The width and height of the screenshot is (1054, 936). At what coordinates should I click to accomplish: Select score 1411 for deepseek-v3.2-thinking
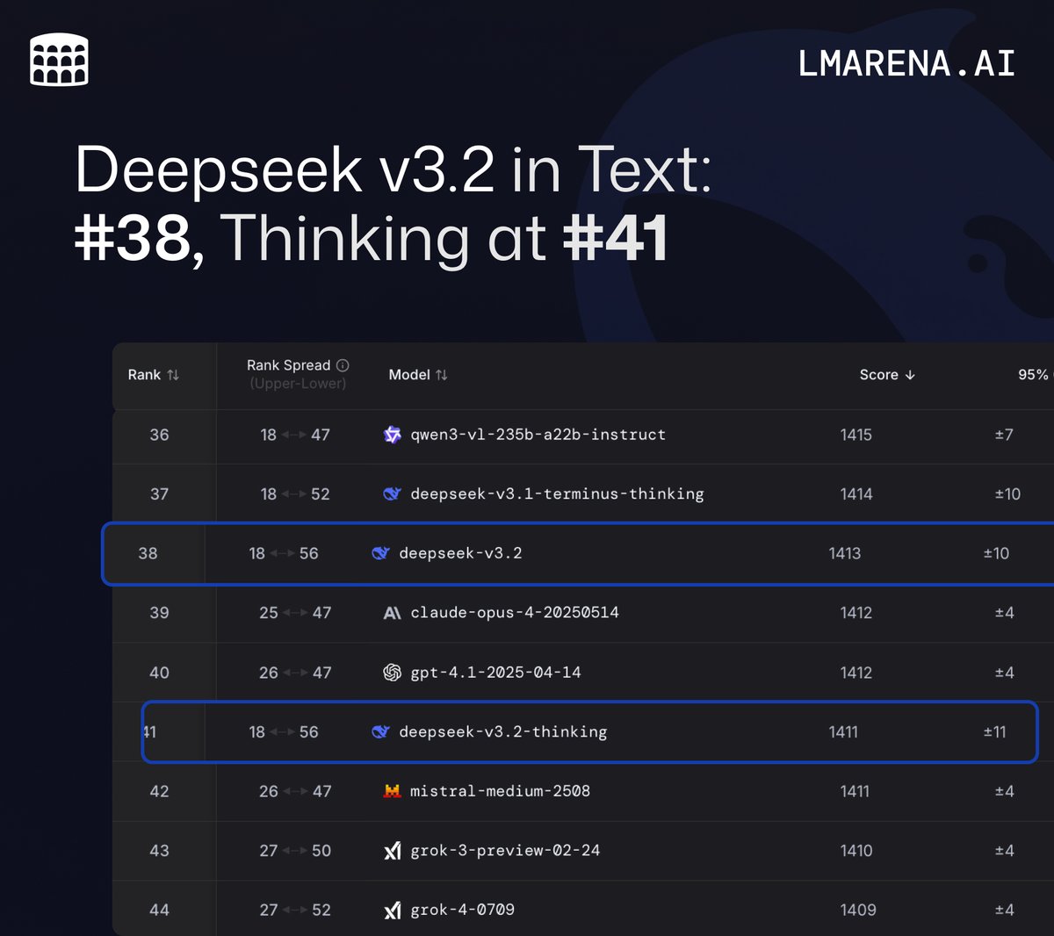pyautogui.click(x=843, y=731)
